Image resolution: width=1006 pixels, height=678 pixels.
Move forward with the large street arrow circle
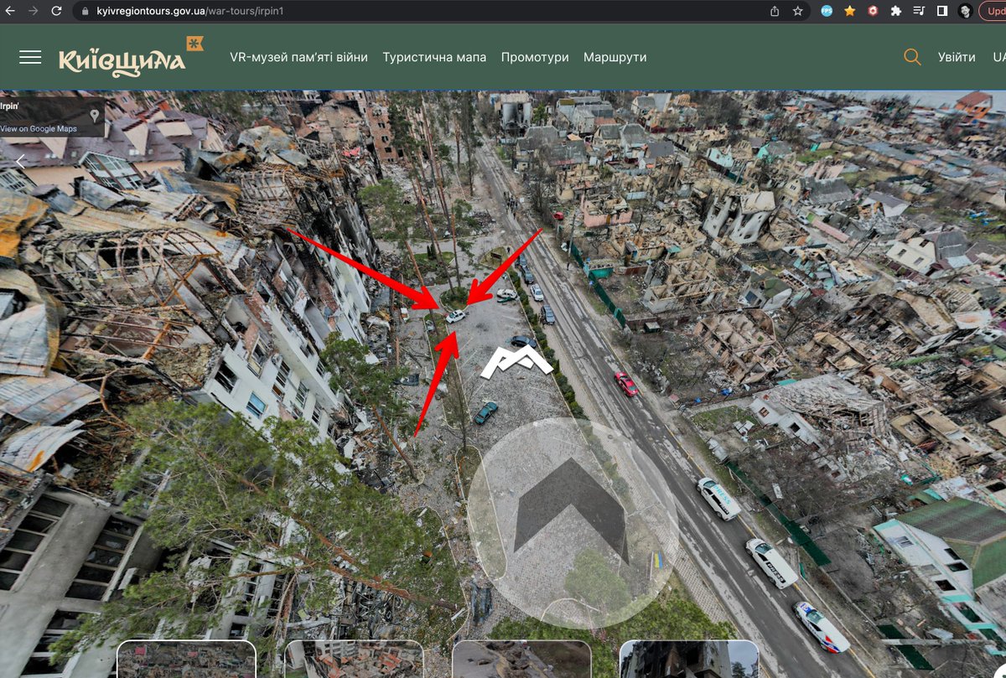pos(573,522)
